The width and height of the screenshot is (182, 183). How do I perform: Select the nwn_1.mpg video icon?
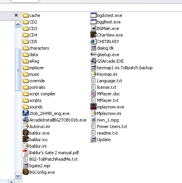94,120
